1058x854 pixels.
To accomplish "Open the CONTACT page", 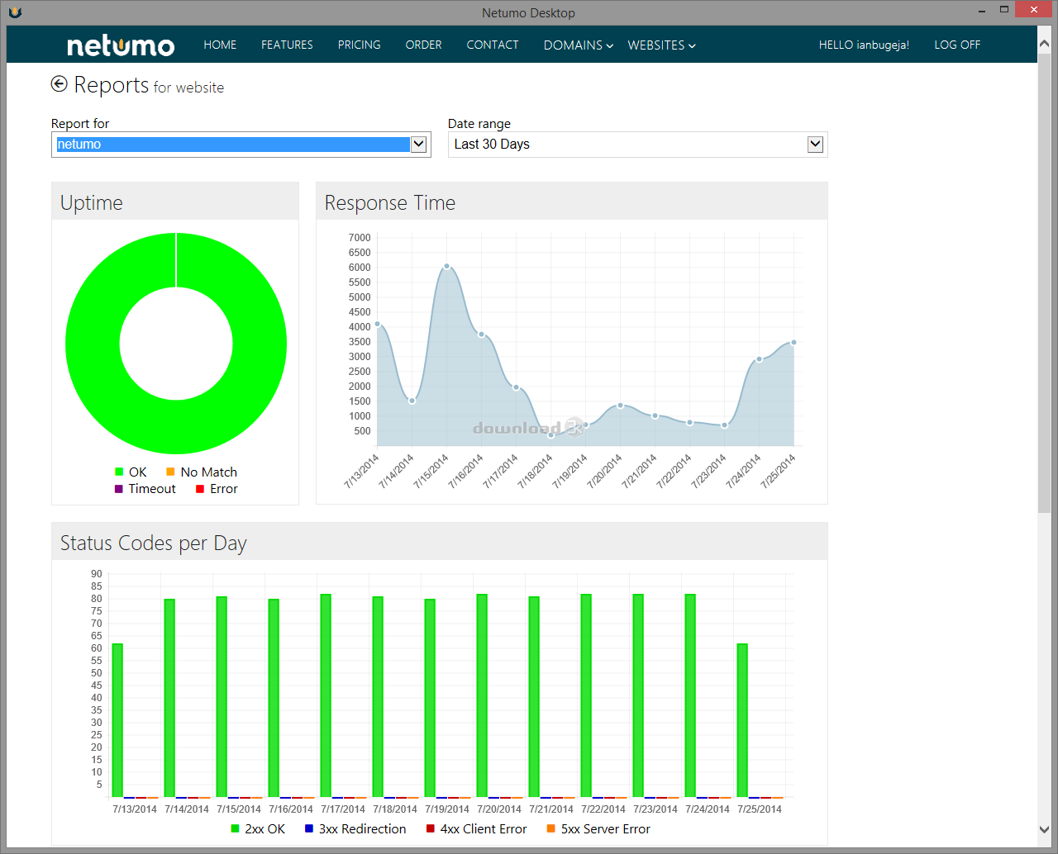I will (x=493, y=45).
